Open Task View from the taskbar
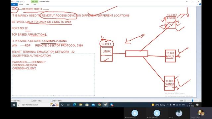 click(x=68, y=105)
